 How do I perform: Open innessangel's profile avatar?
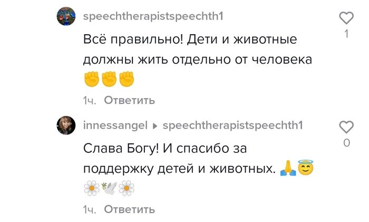coord(68,126)
